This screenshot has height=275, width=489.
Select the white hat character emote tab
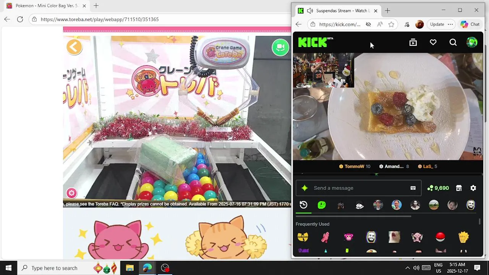tap(359, 205)
